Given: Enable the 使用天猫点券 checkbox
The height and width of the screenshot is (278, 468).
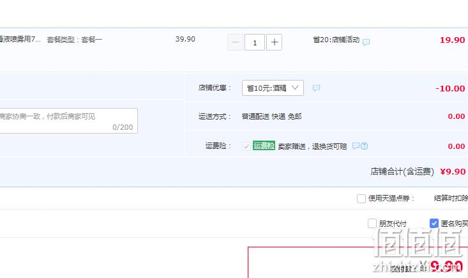Looking at the screenshot, I should pyautogui.click(x=361, y=199).
